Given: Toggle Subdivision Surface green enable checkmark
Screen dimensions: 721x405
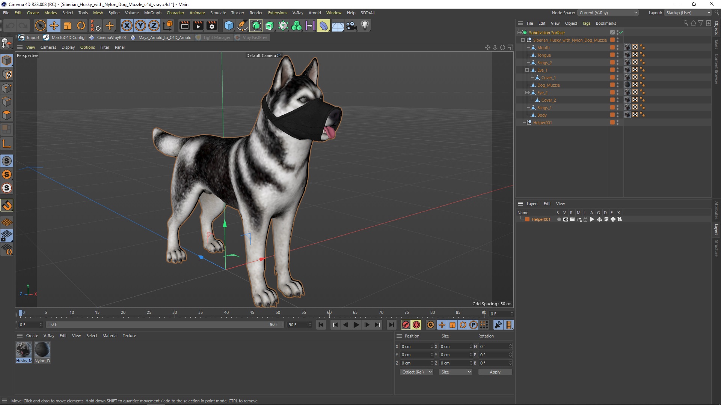Looking at the screenshot, I should click(x=621, y=32).
